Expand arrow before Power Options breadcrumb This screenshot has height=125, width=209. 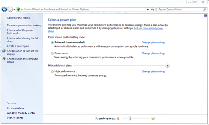pos(70,9)
